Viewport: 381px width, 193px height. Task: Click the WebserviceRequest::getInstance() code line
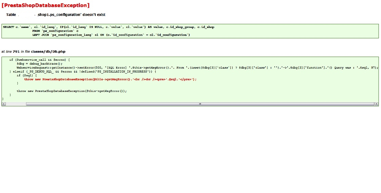pyautogui.click(x=197, y=68)
